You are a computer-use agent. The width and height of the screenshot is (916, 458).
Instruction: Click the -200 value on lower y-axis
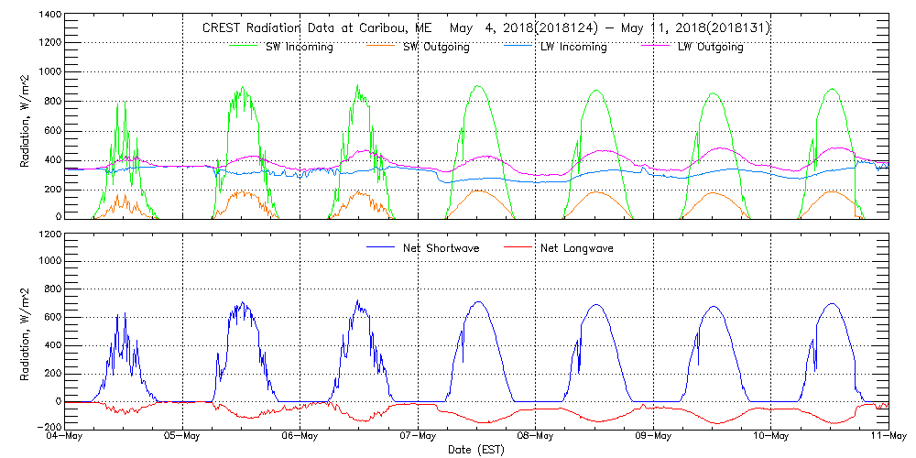coord(48,427)
